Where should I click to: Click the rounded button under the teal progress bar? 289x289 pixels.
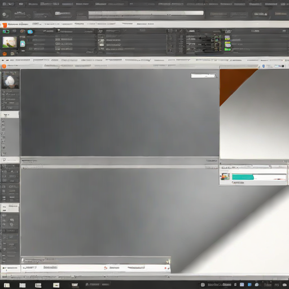click(238, 182)
